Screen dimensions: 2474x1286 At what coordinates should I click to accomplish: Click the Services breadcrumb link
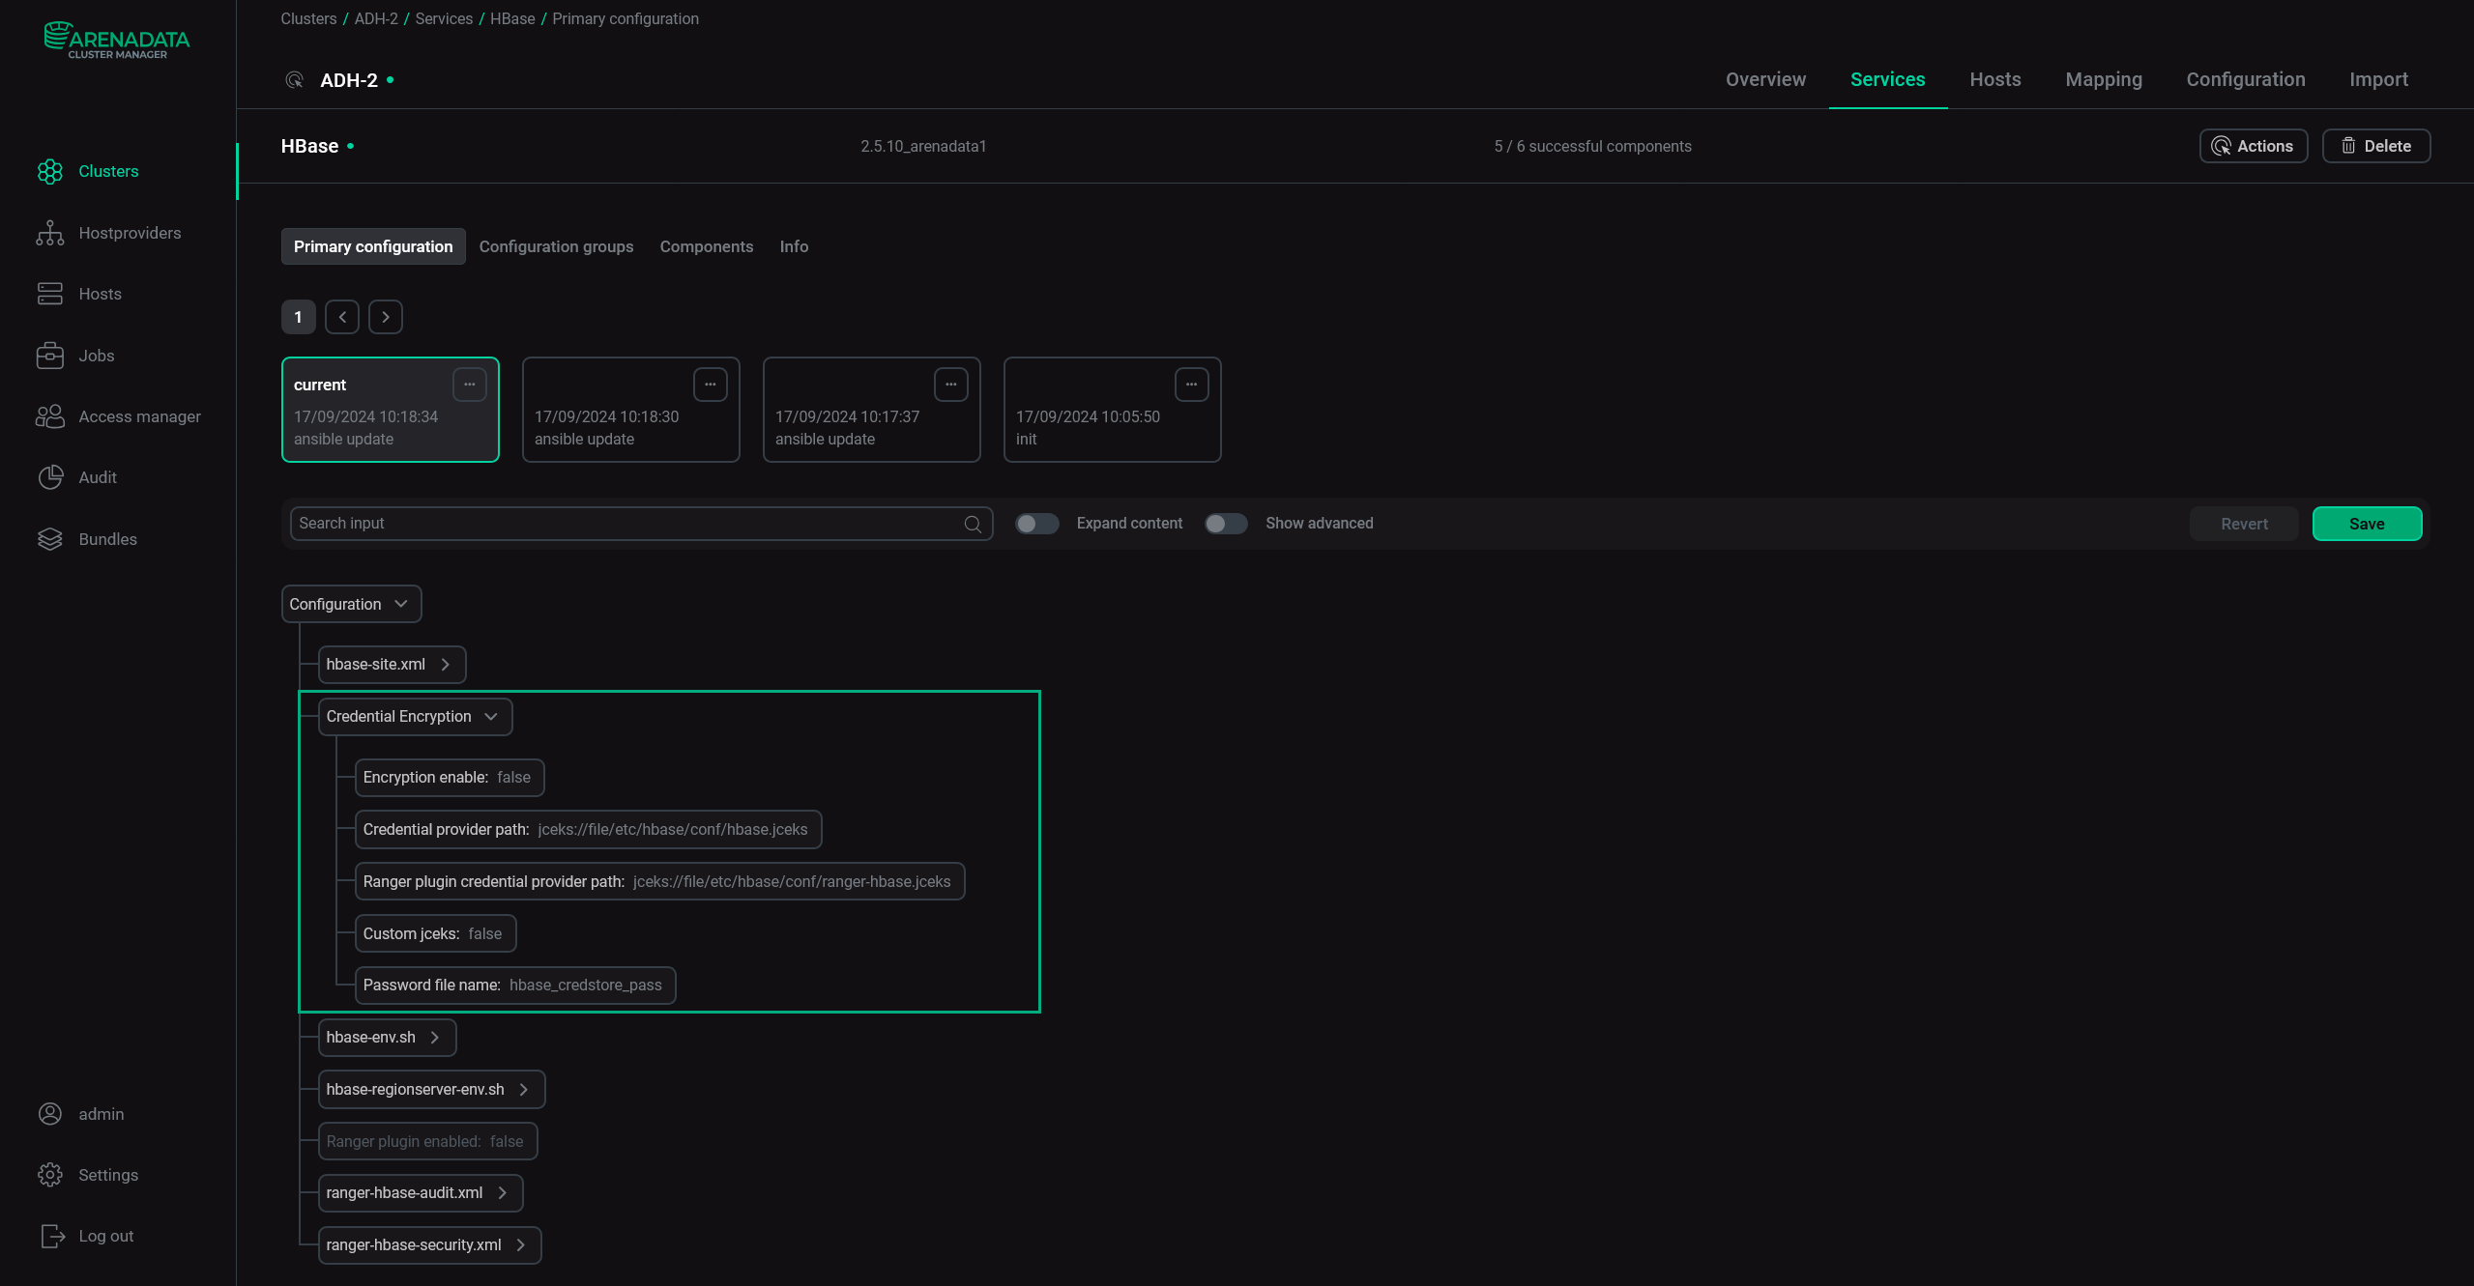click(444, 18)
